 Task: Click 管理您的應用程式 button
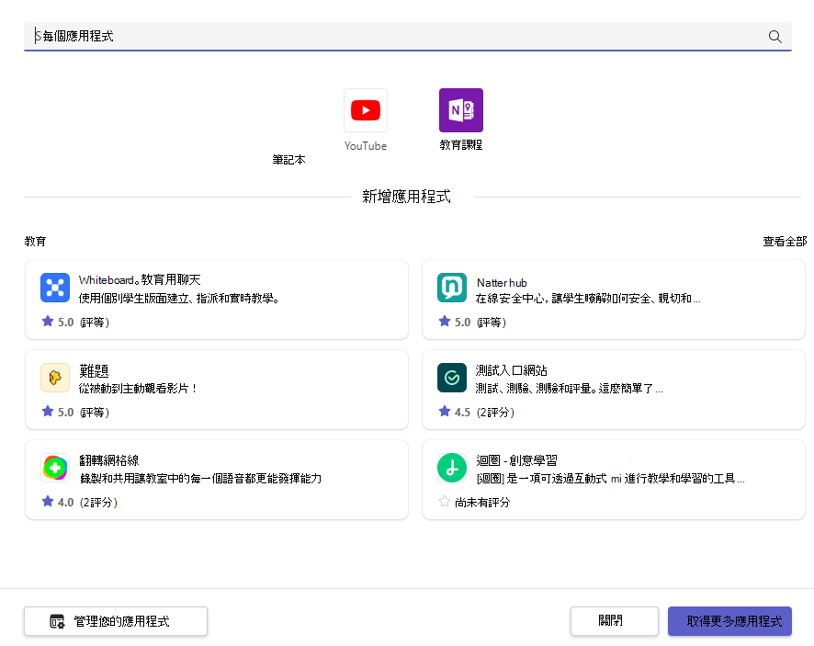coord(116,621)
